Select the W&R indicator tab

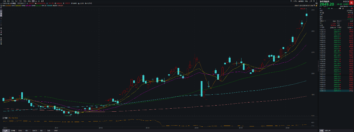56,130
